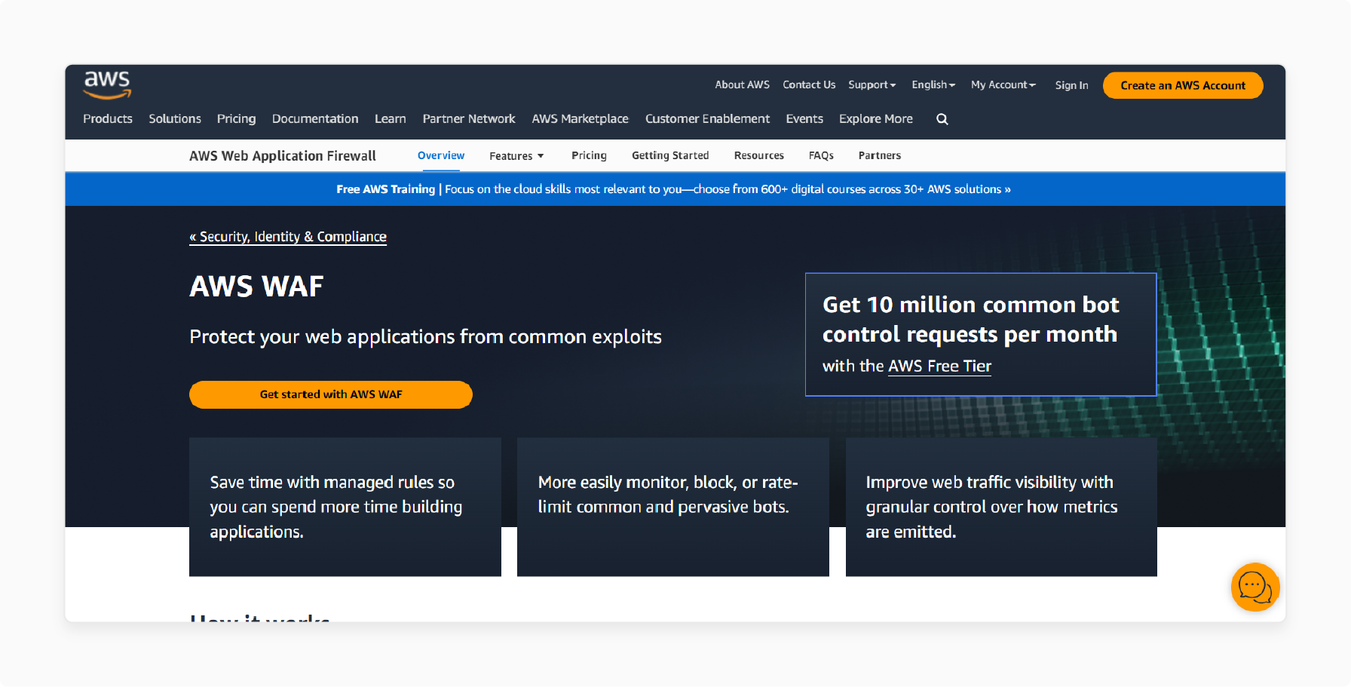Click Create an AWS Account button
The height and width of the screenshot is (687, 1351).
pyautogui.click(x=1183, y=85)
